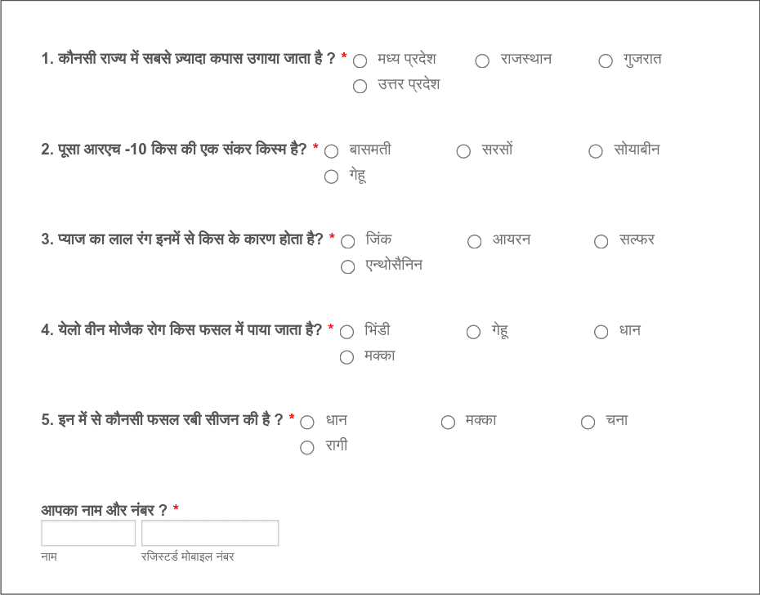Select गेहू in question 4
Image resolution: width=760 pixels, height=595 pixels.
[x=473, y=332]
